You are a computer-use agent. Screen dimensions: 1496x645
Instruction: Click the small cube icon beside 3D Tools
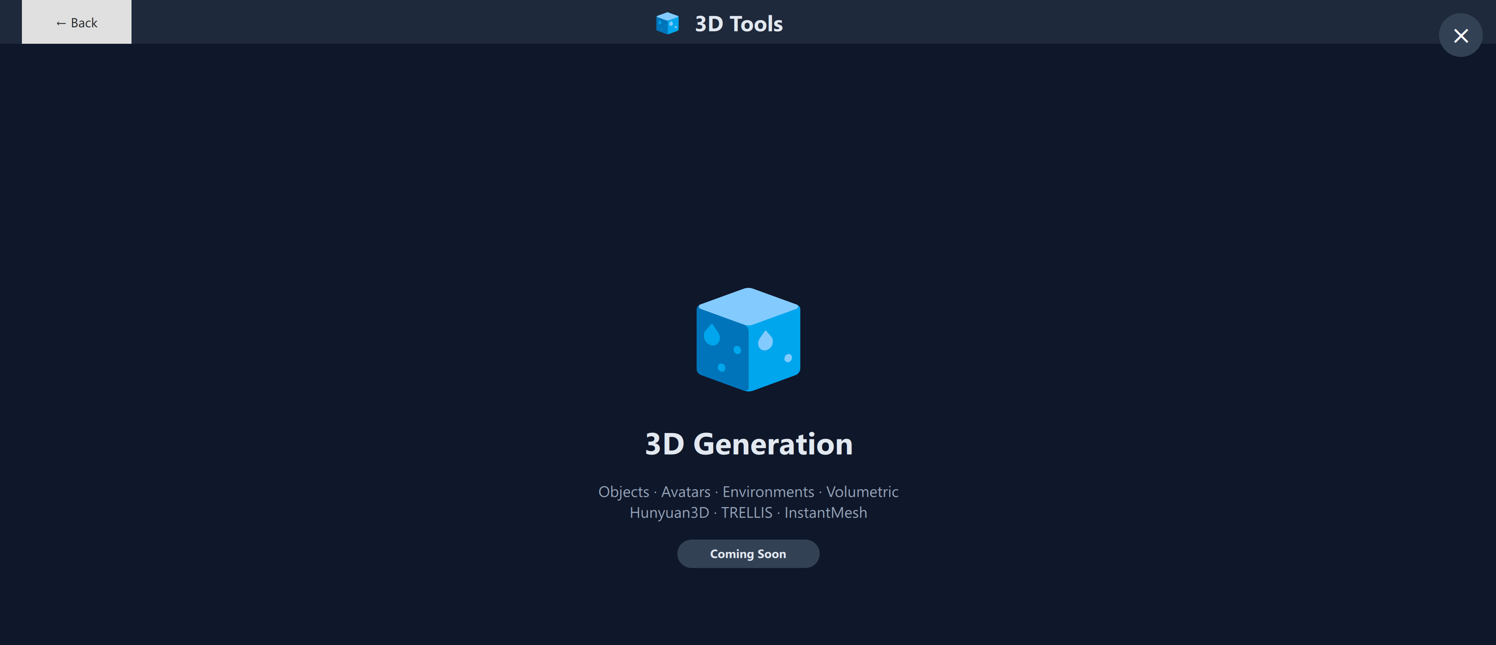667,23
